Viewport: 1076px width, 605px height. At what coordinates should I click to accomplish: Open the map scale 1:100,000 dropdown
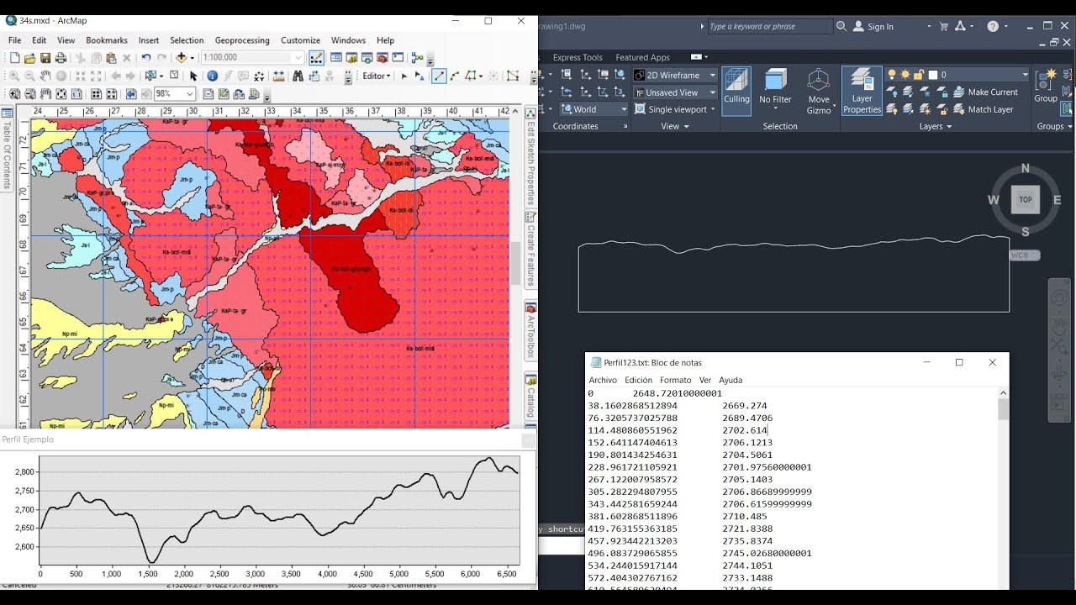[298, 57]
